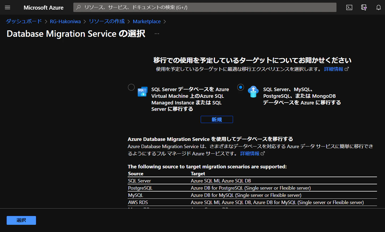Click the Source column header
This screenshot has height=232, width=385.
pyautogui.click(x=136, y=173)
